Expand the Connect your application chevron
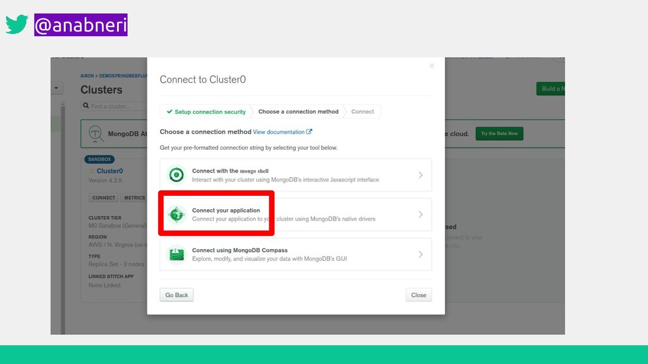Screen dimensions: 648x364 [x=421, y=215]
